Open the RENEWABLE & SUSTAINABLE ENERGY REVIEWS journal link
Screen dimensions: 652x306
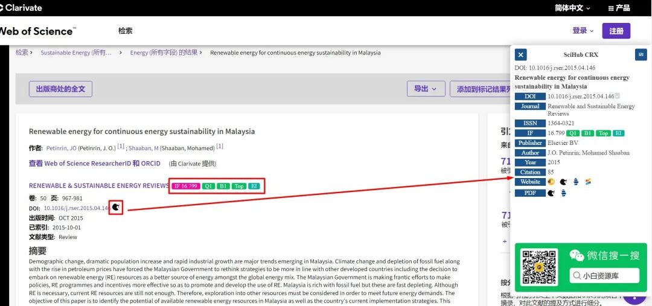[x=99, y=186]
